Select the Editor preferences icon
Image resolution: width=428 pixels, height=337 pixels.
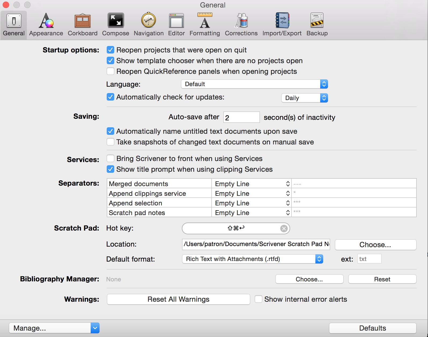pyautogui.click(x=176, y=25)
